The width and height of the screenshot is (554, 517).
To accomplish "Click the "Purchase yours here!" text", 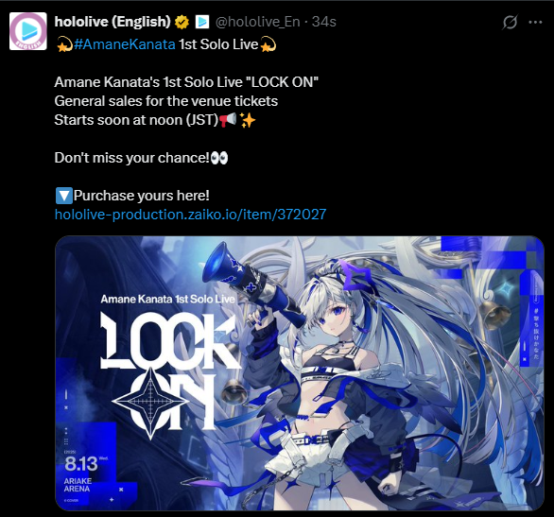I will tap(142, 196).
